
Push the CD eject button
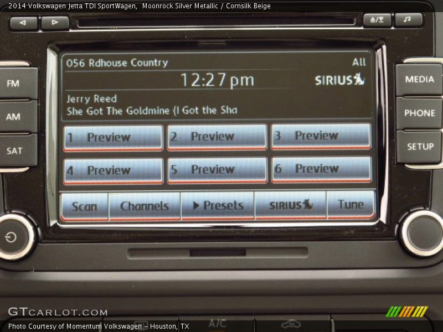[377, 20]
